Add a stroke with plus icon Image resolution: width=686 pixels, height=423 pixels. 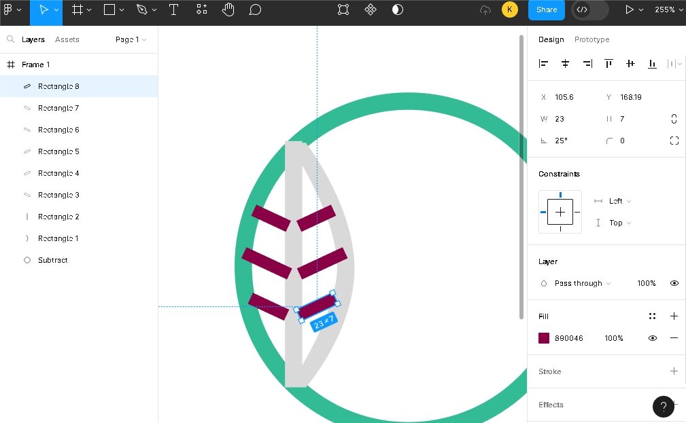point(674,371)
